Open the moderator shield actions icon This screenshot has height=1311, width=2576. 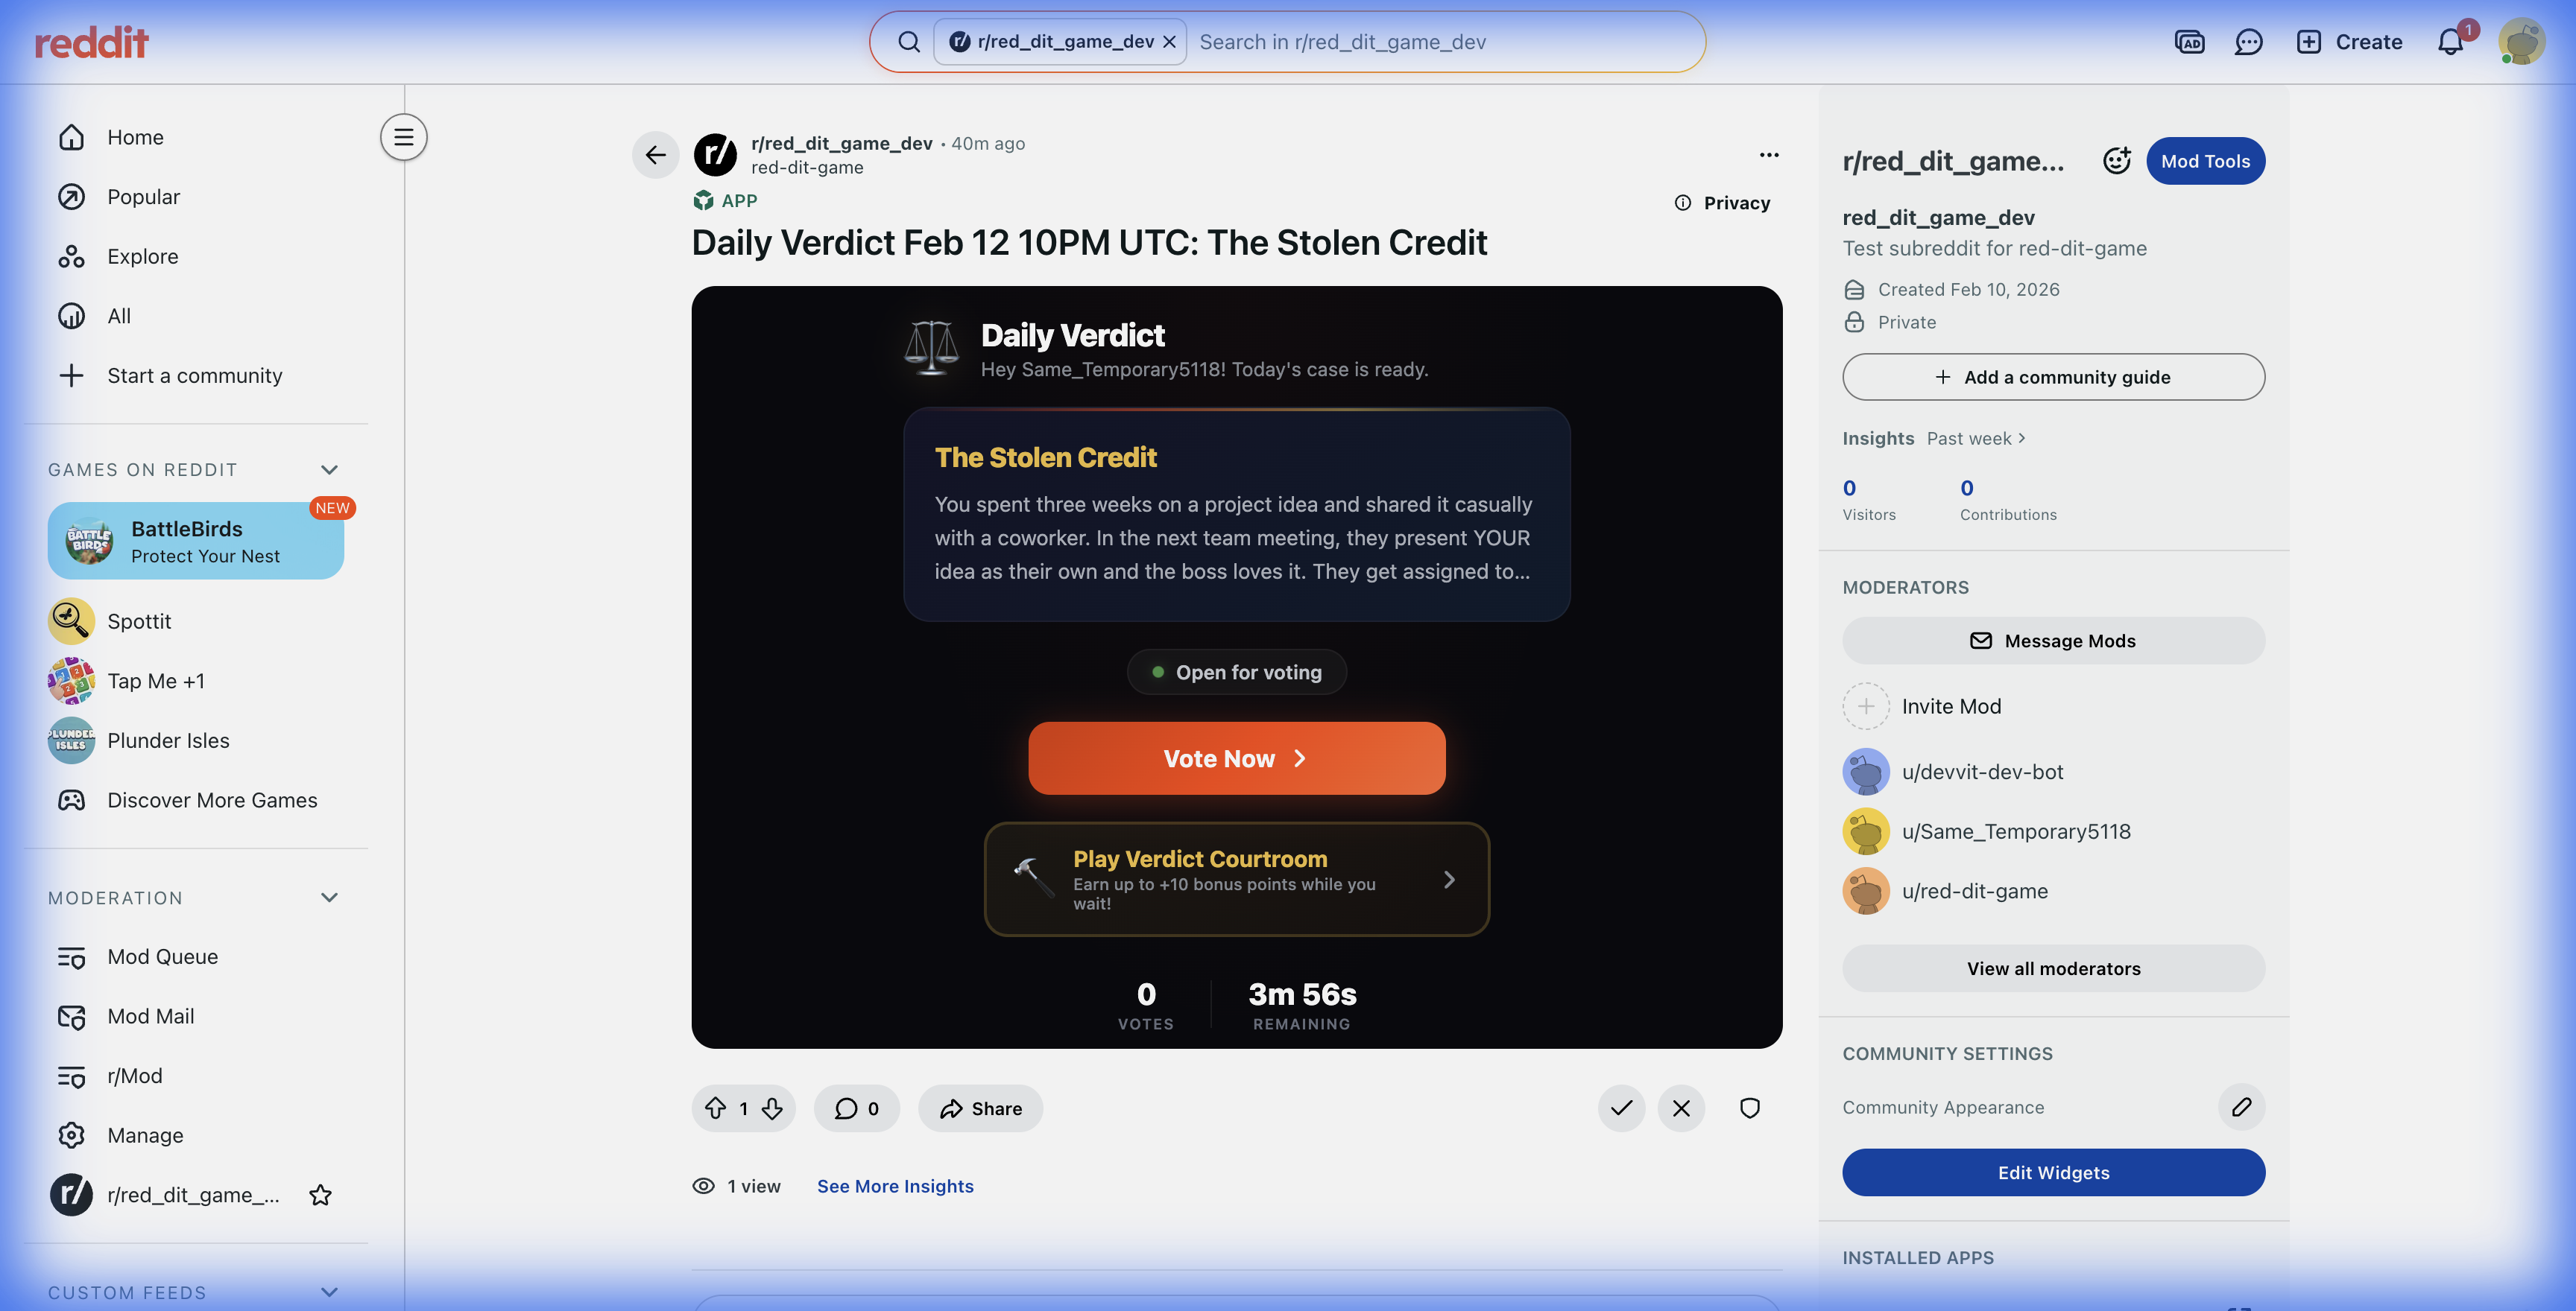click(x=1749, y=1108)
